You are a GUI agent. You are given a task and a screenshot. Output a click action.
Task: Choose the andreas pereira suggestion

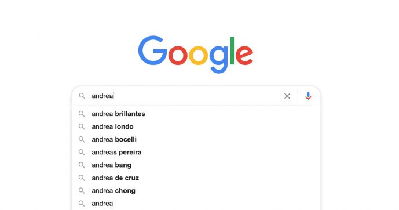(x=196, y=152)
